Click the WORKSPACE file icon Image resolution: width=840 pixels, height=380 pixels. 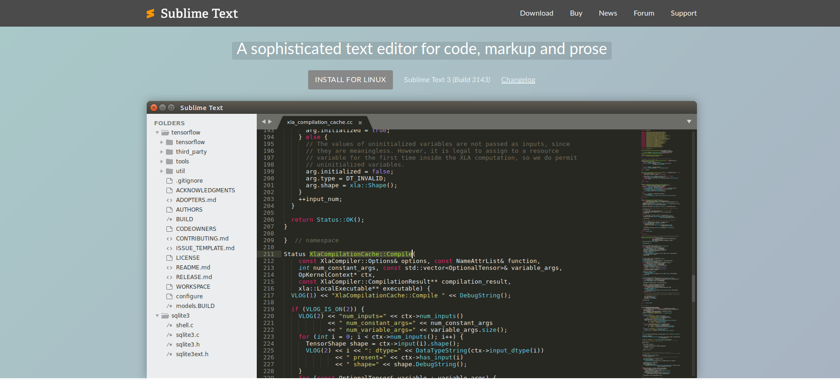click(x=169, y=287)
